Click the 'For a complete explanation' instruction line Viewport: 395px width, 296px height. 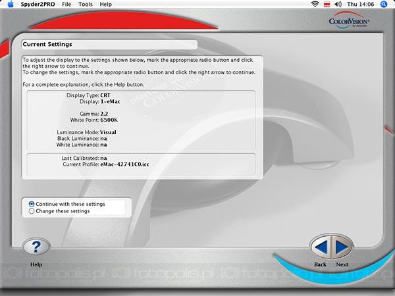pos(84,85)
